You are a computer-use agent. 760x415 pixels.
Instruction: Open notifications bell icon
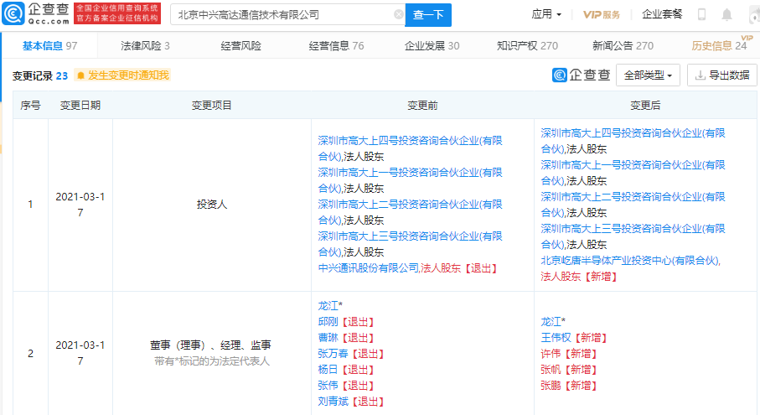[x=726, y=14]
